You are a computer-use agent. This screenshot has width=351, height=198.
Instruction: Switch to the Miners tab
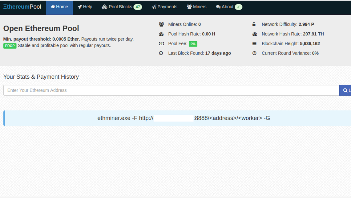point(197,7)
